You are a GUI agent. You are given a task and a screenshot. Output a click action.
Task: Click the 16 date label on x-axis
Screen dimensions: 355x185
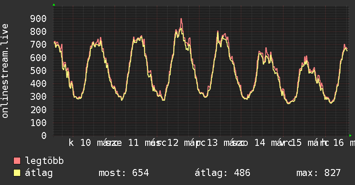click(339, 143)
